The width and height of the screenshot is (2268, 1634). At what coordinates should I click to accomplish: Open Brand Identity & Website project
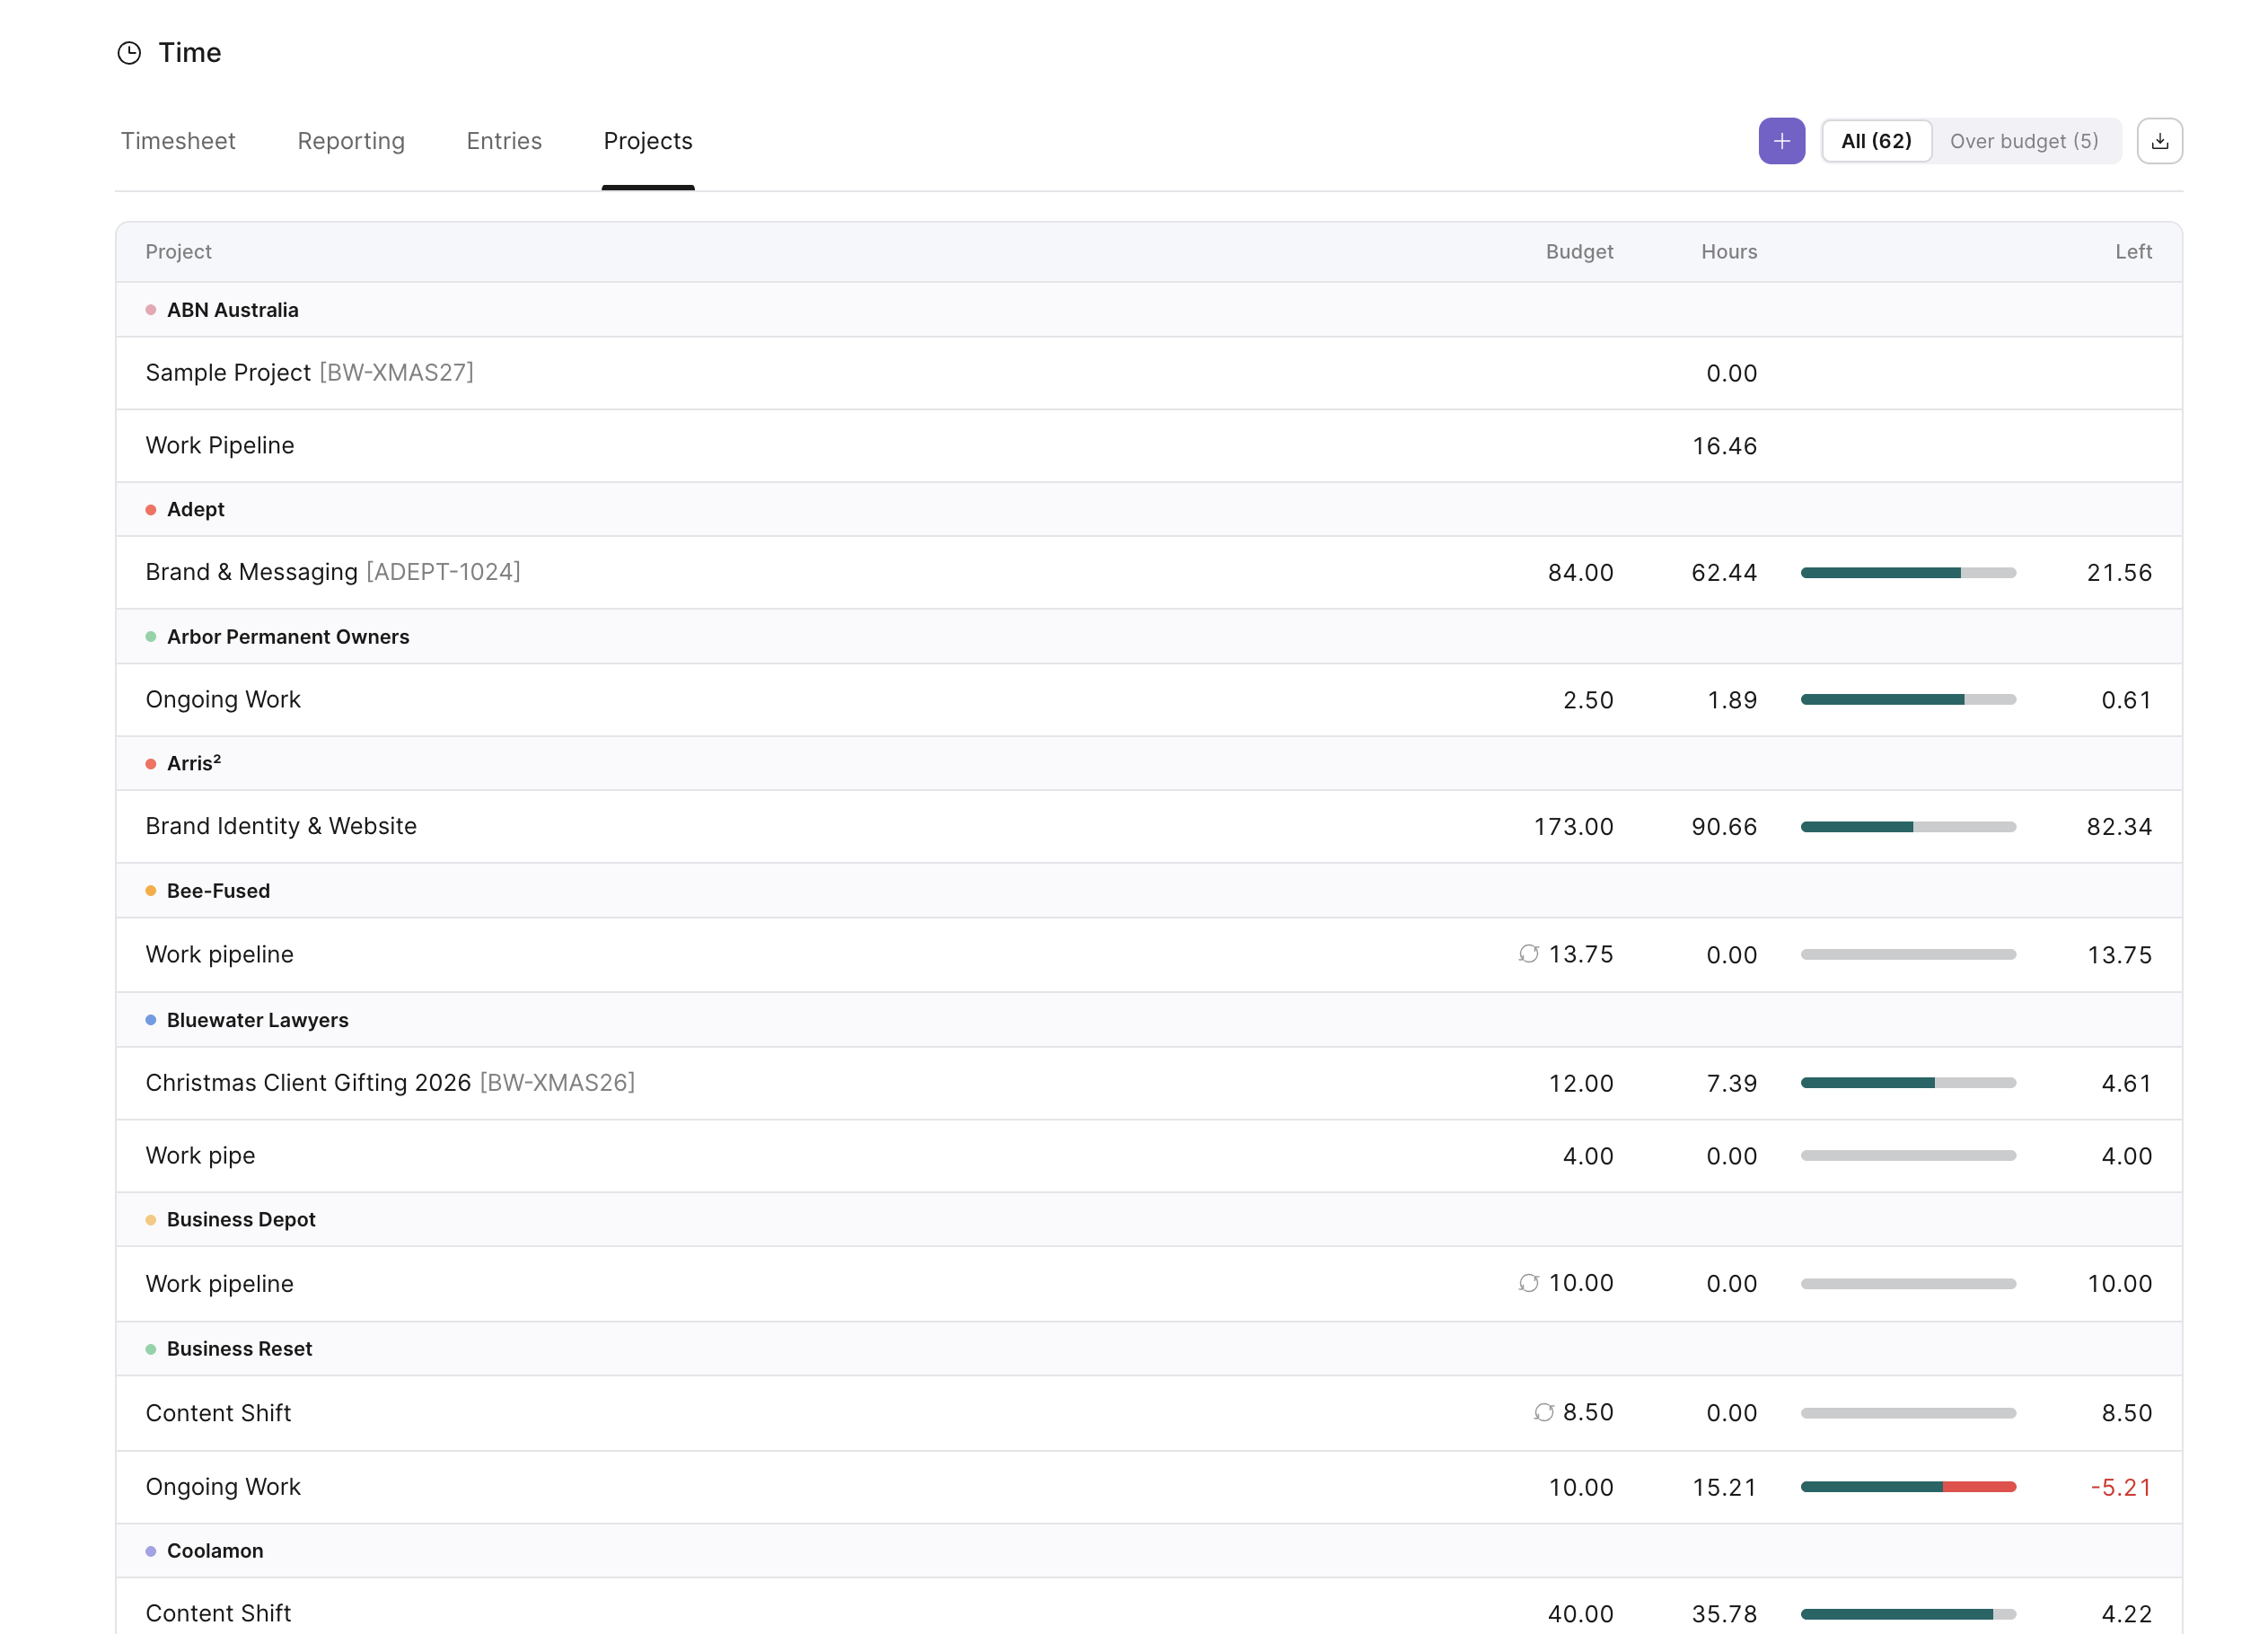click(1148, 827)
